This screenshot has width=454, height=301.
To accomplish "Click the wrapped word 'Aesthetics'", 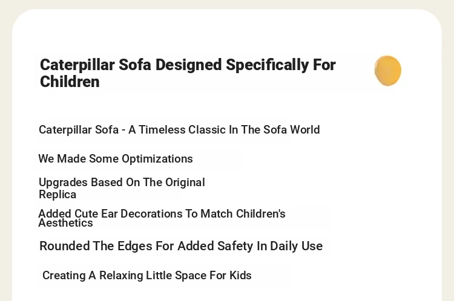I will pos(66,223).
